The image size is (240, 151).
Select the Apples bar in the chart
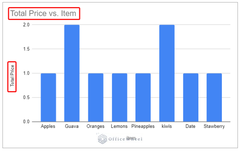coord(48,97)
